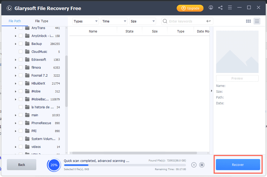Switch to list view
The height and width of the screenshot is (177, 267).
257,21
